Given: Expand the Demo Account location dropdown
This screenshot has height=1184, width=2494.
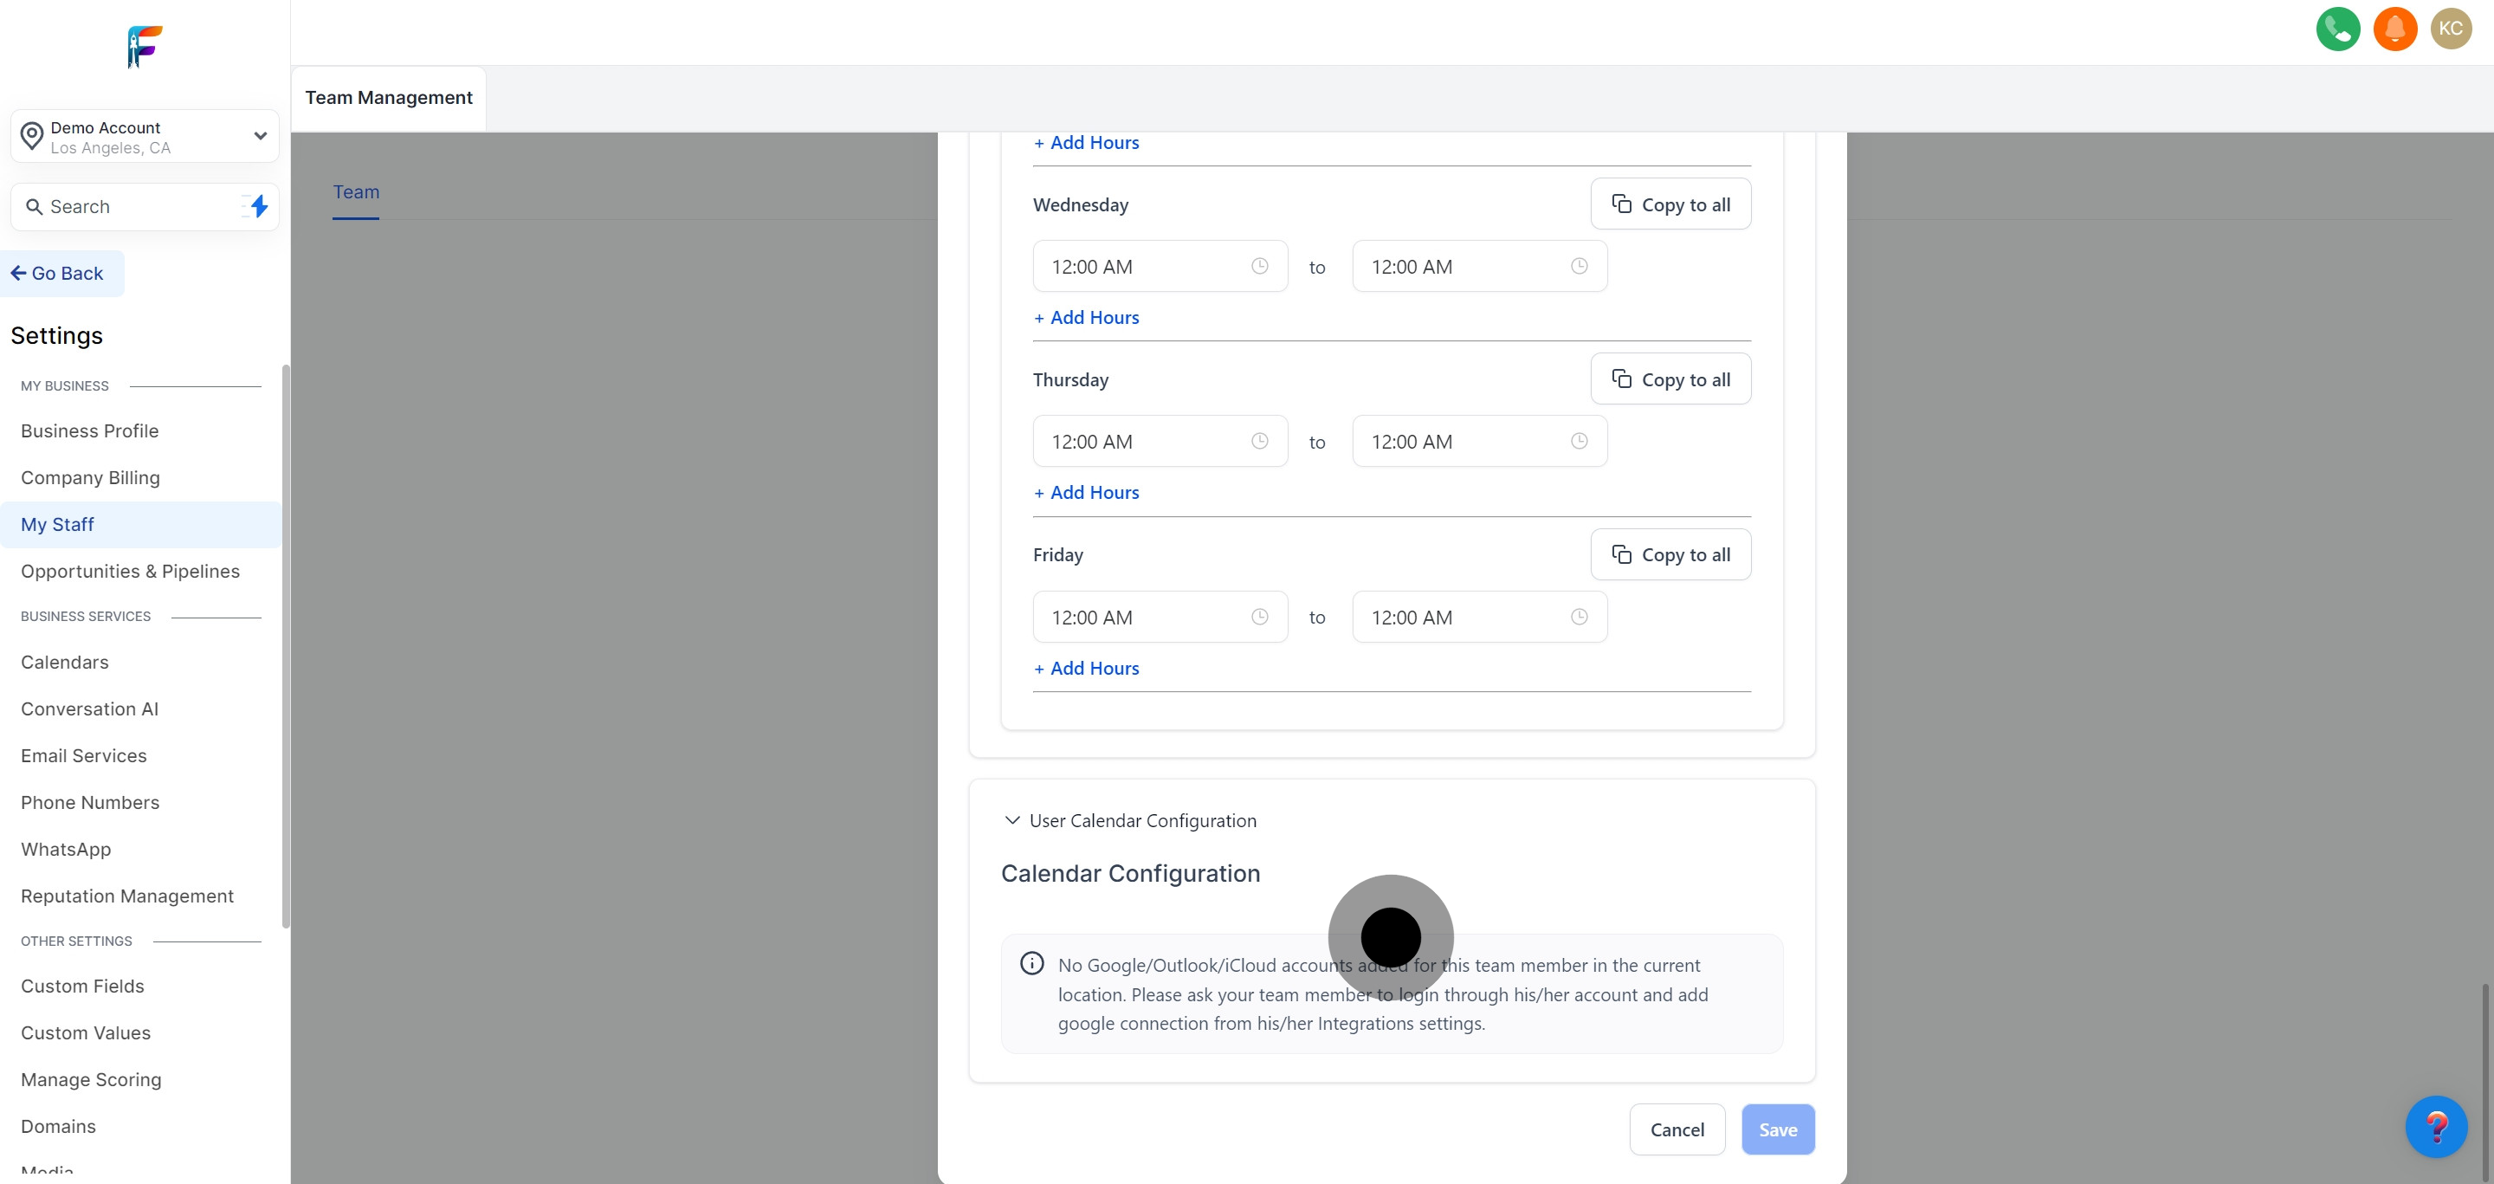Looking at the screenshot, I should pos(259,135).
